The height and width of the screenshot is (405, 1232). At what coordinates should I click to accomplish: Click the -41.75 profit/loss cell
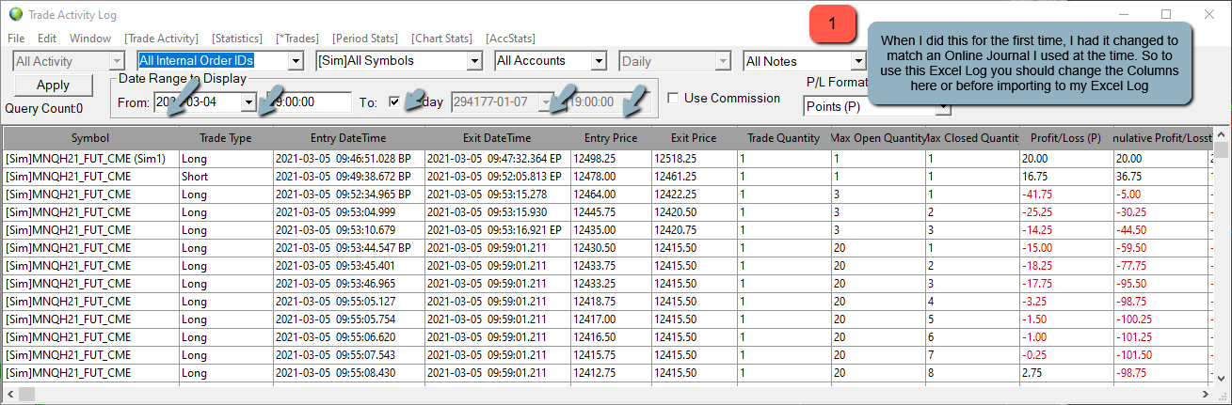[1066, 195]
